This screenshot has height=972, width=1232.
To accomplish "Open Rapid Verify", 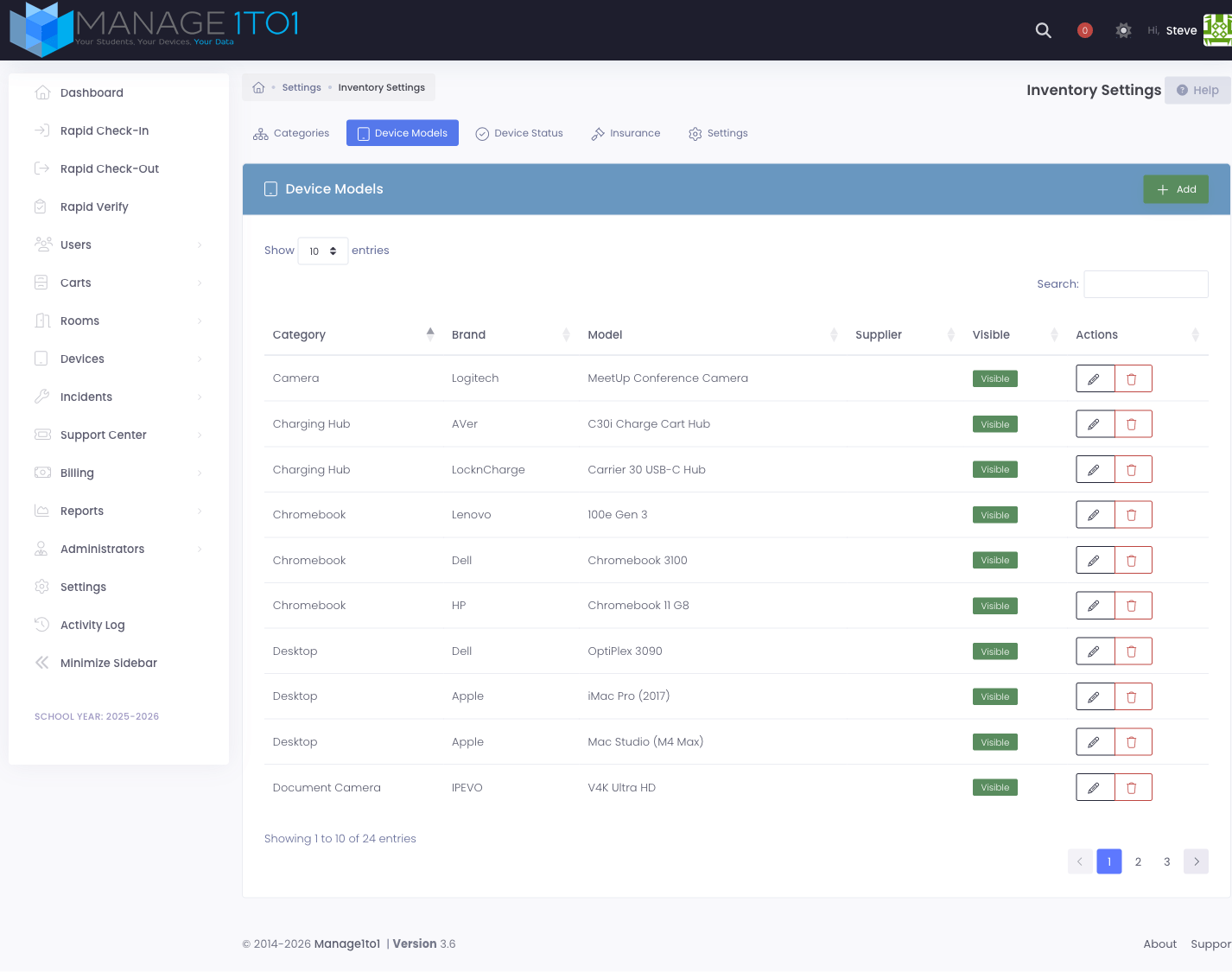I will [118, 206].
